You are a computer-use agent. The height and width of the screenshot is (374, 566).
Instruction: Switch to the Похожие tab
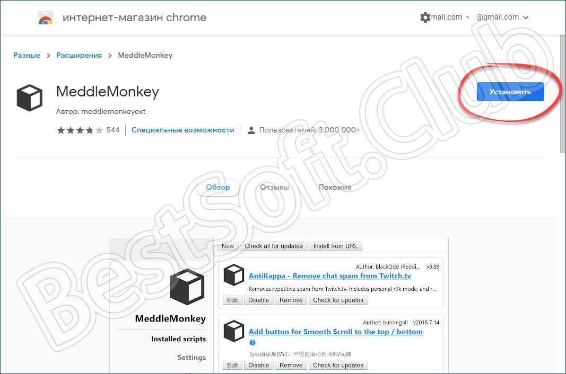point(335,188)
